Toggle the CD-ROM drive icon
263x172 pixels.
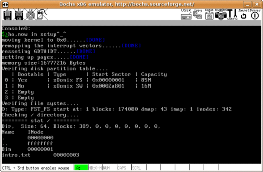[30, 15]
